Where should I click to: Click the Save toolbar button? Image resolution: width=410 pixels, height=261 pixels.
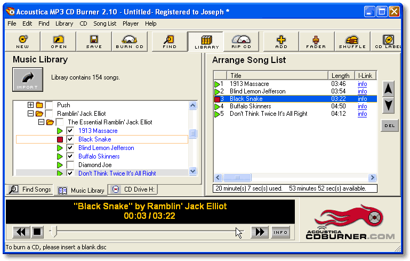[x=94, y=41]
